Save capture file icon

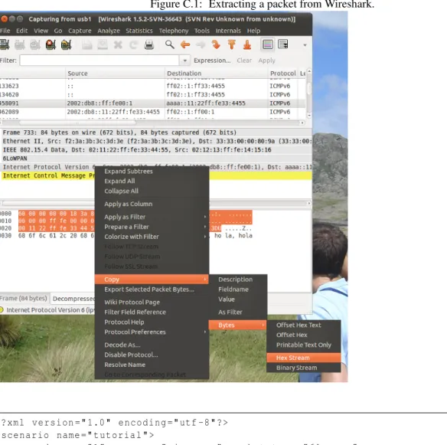pyautogui.click(x=103, y=44)
